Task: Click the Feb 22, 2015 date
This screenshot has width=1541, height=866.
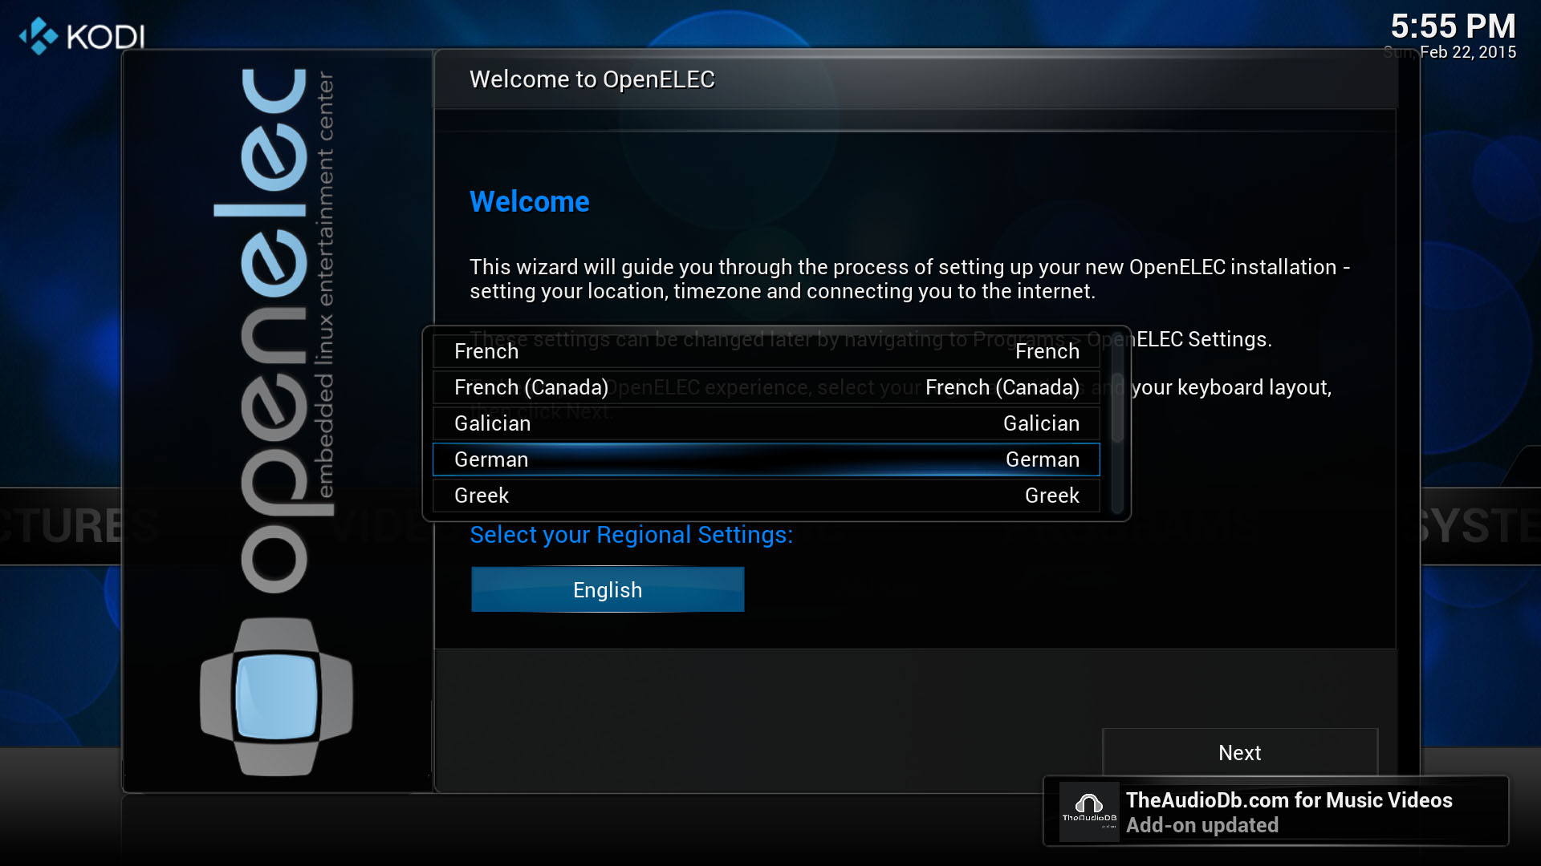Action: click(1467, 52)
